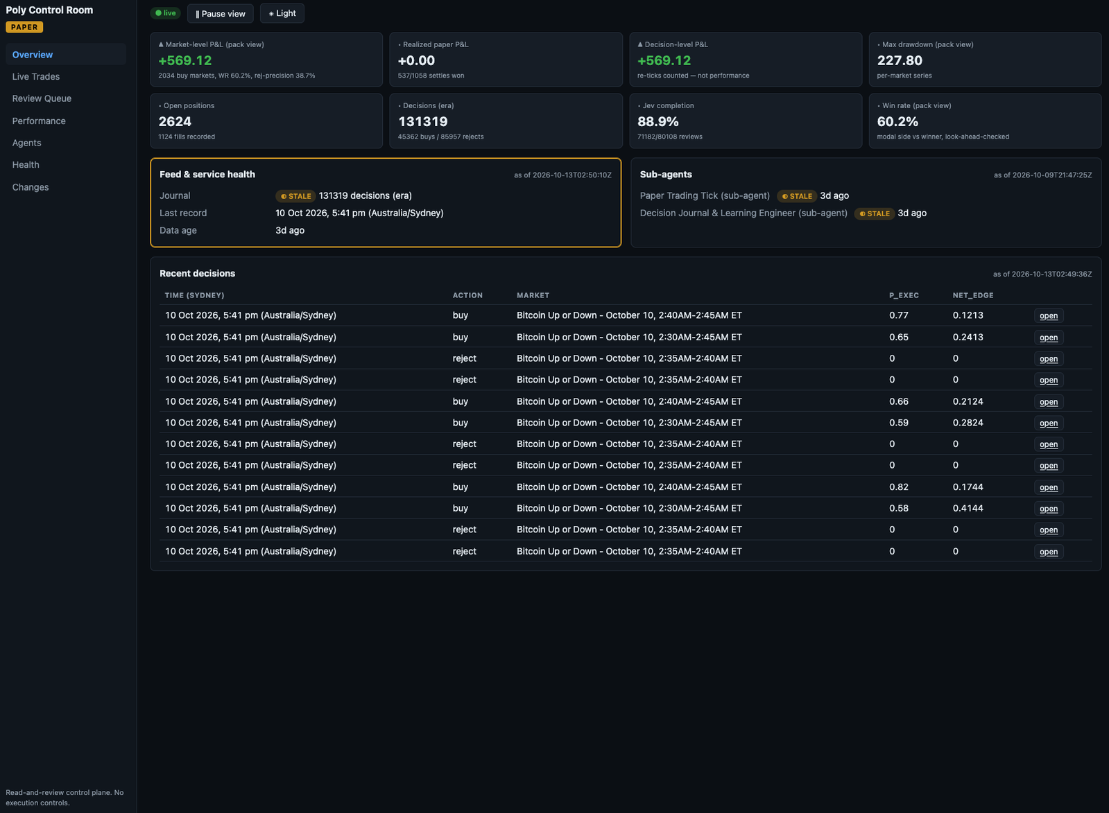Click the P_EXEC value 0.77
Image resolution: width=1109 pixels, height=813 pixels.
[x=899, y=315]
